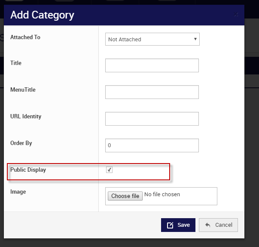Image resolution: width=259 pixels, height=247 pixels.
Task: Click into the MenuTitle text box
Action: tap(152, 92)
